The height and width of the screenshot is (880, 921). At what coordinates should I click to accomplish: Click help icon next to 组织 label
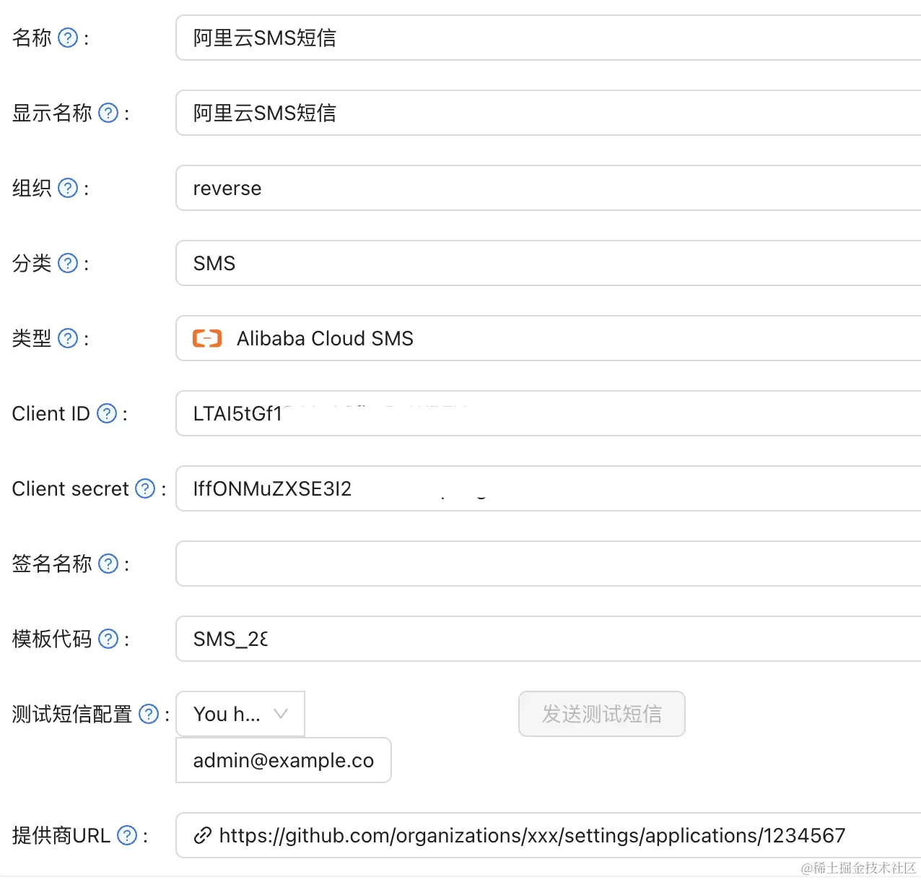(x=68, y=188)
